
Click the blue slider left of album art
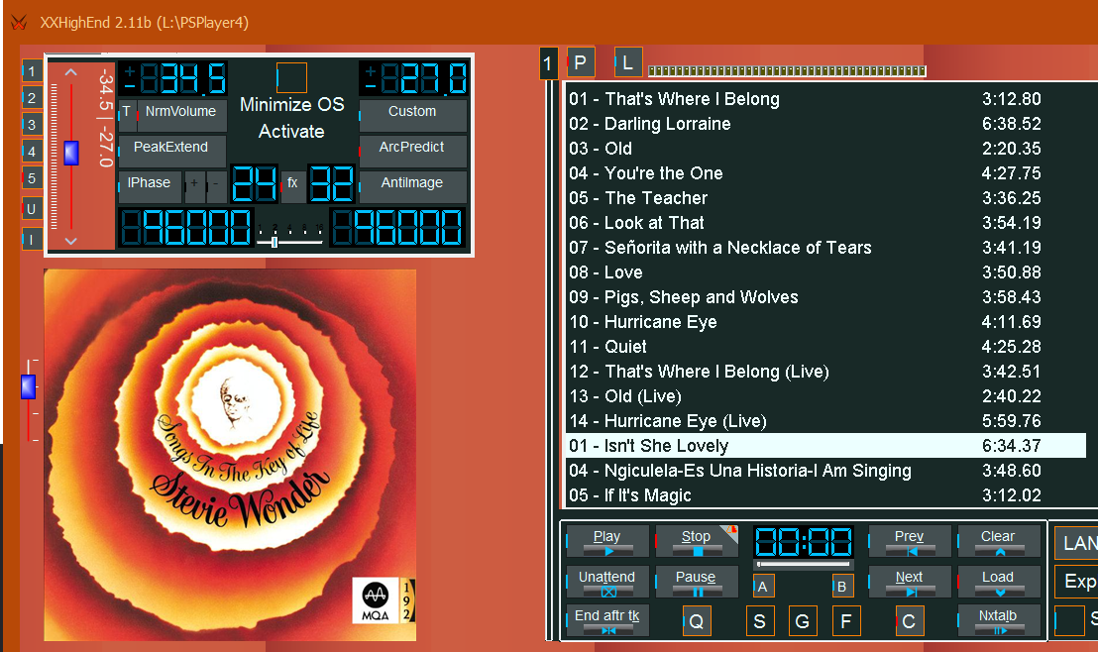(x=28, y=386)
